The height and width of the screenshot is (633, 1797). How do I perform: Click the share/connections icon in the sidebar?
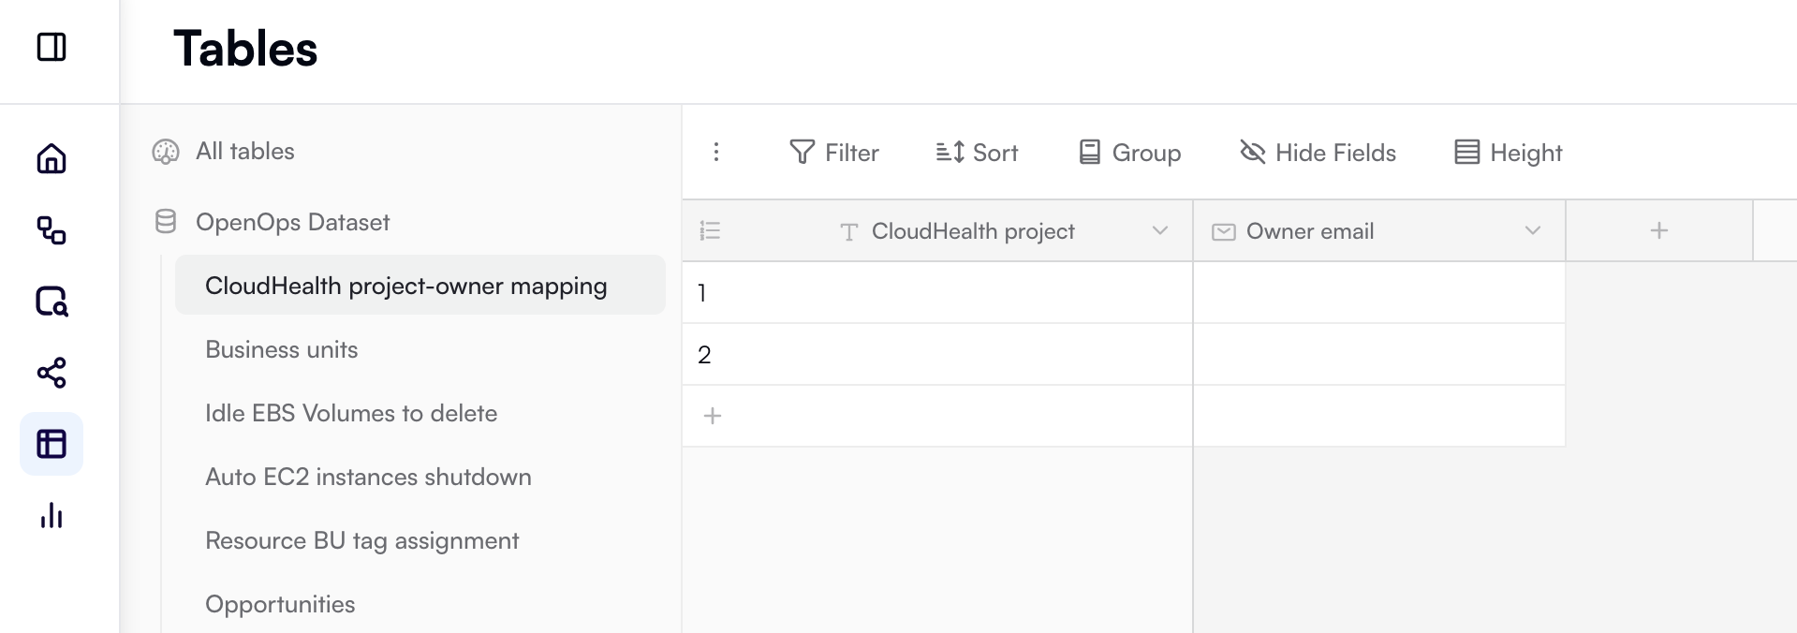52,374
